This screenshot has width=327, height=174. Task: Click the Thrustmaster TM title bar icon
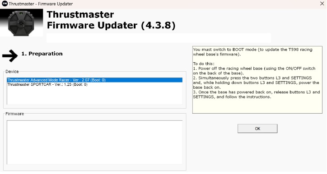(5, 4)
